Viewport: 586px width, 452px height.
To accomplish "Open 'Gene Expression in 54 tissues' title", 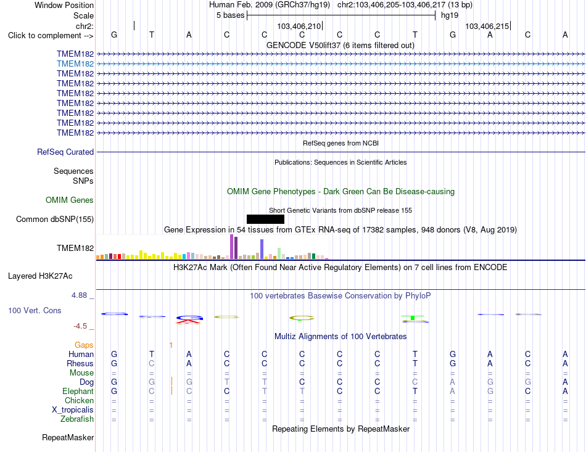I will [340, 230].
